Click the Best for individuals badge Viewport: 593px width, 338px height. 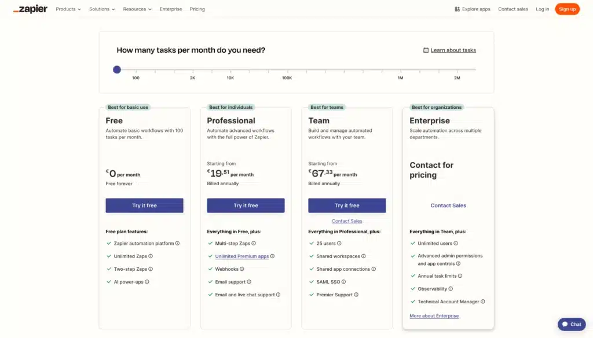click(230, 108)
